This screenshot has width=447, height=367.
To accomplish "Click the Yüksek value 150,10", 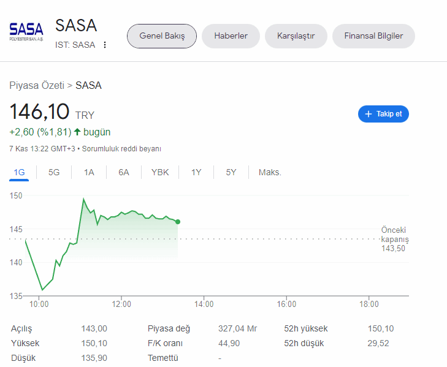I will point(94,343).
